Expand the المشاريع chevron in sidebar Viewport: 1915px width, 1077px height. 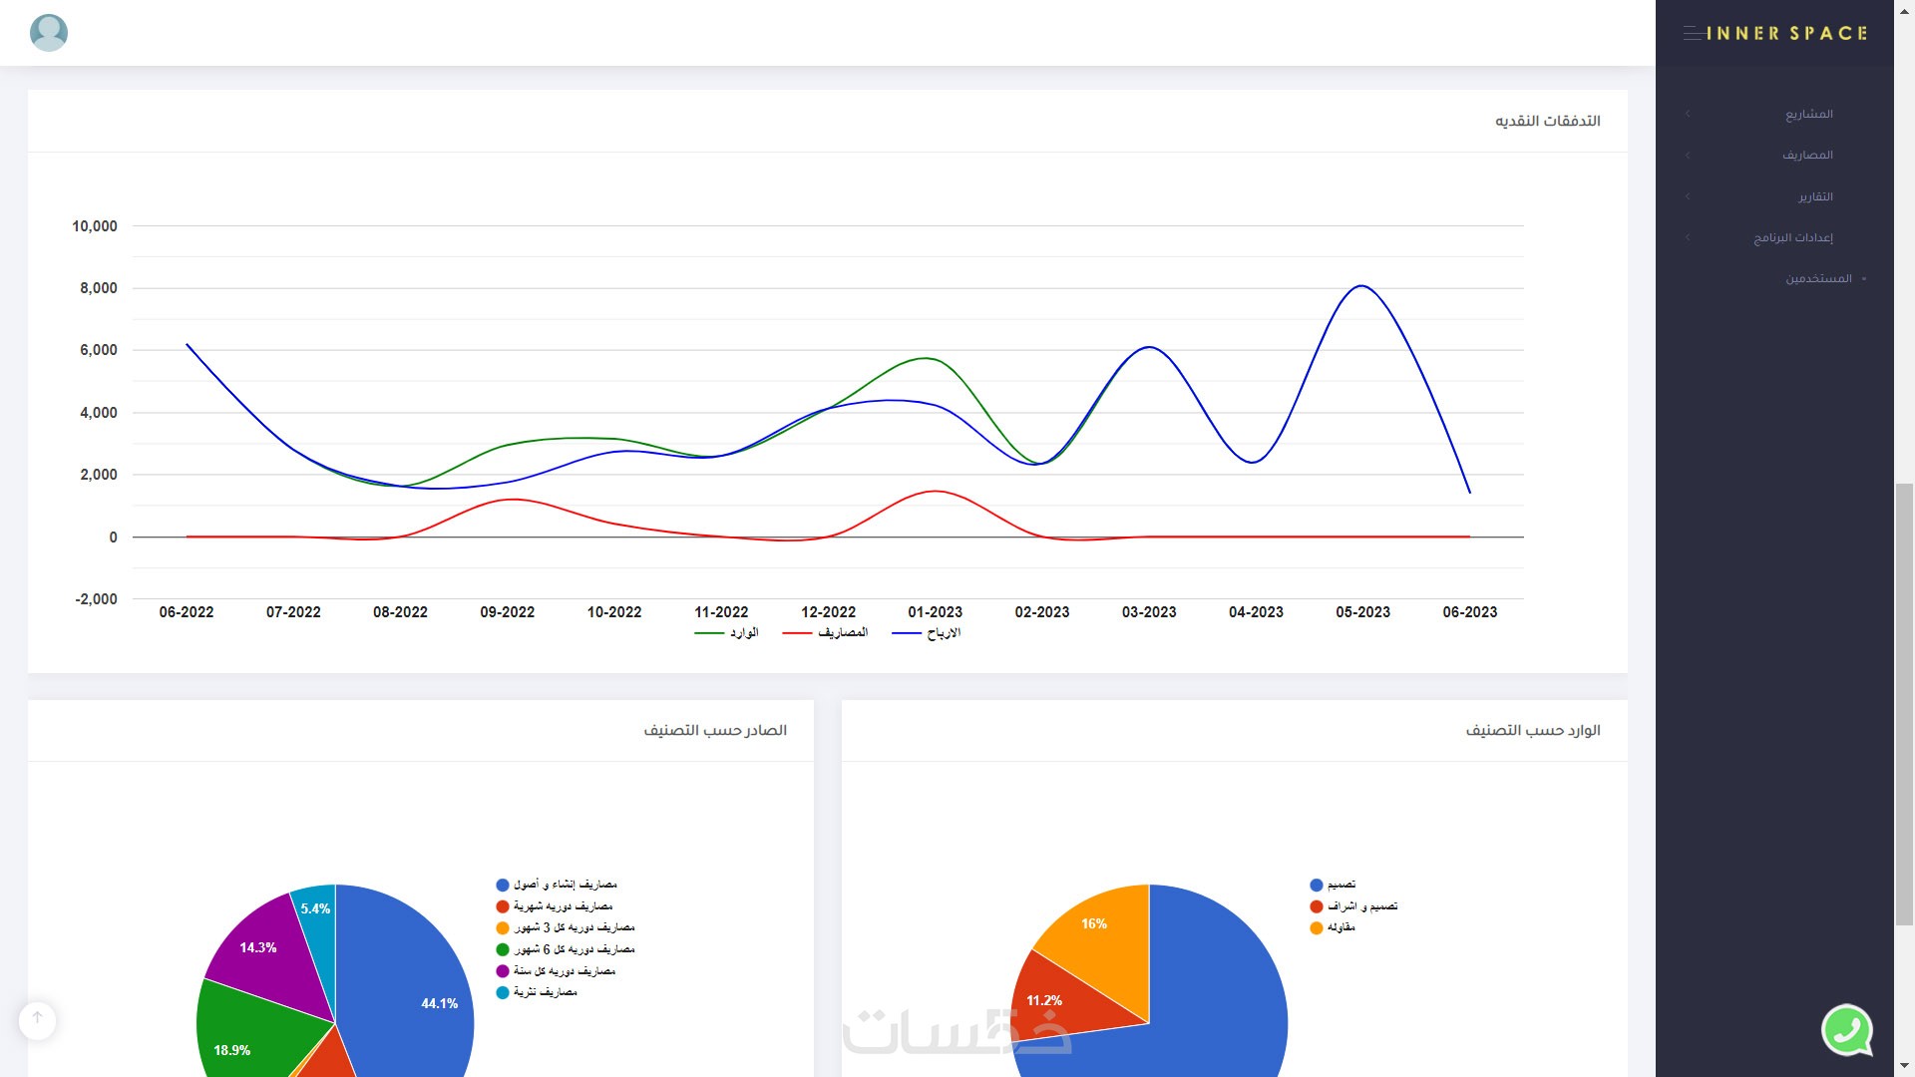coord(1688,114)
